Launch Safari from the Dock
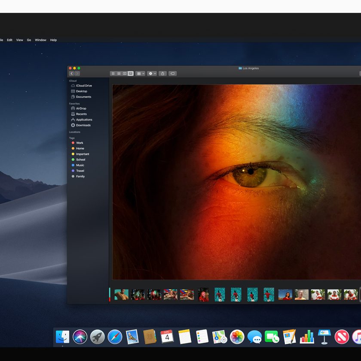The height and width of the screenshot is (361, 361). pos(115,337)
